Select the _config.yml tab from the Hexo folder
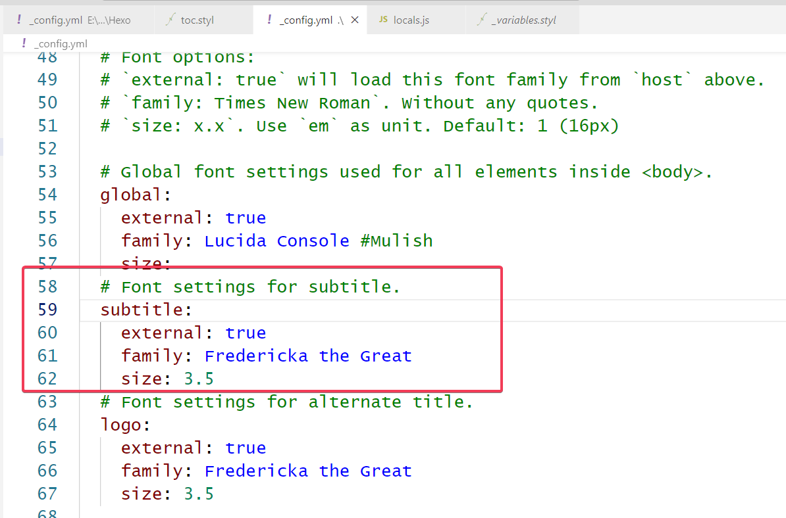The width and height of the screenshot is (786, 518). tap(79, 20)
